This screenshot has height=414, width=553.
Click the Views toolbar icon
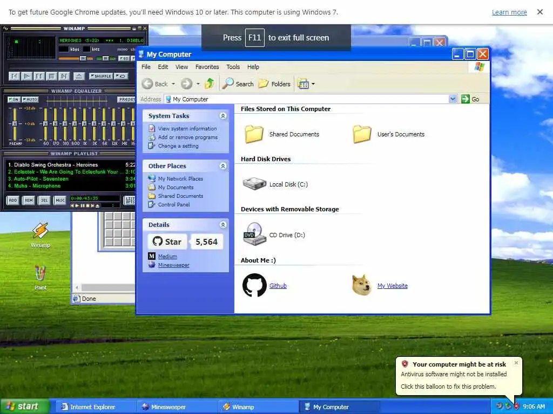click(x=304, y=84)
